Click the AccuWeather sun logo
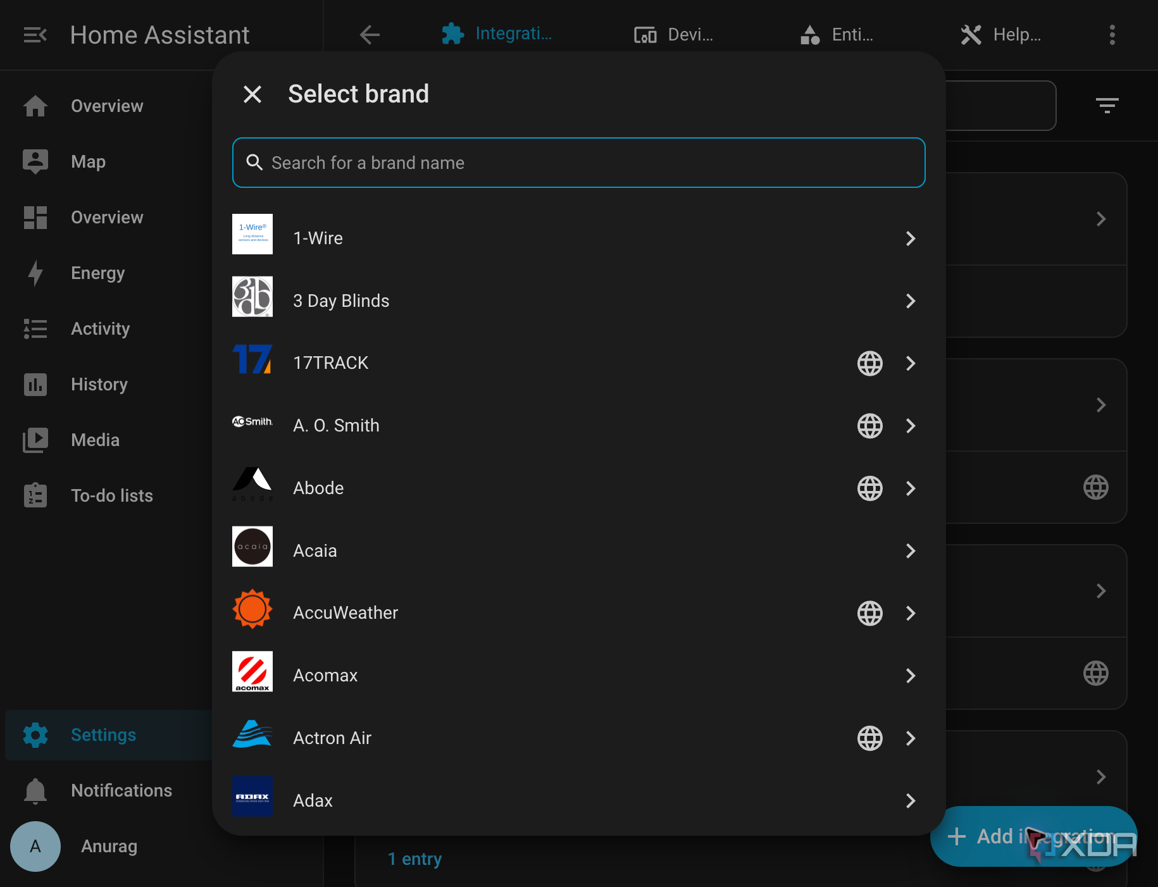The width and height of the screenshot is (1158, 887). click(252, 609)
